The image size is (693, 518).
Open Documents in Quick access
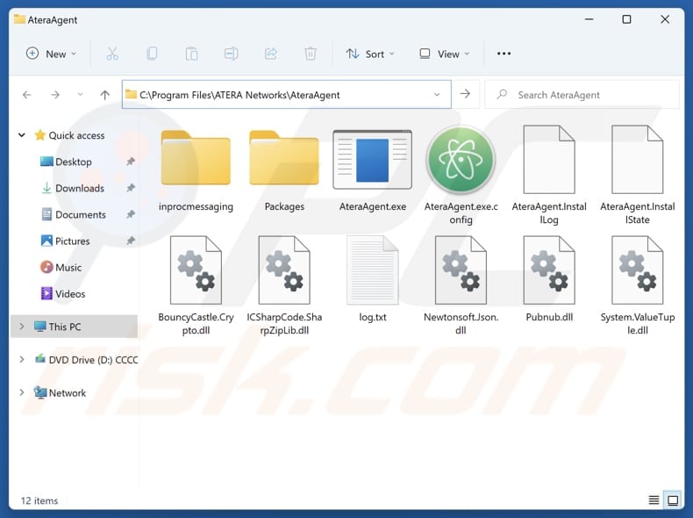point(74,214)
